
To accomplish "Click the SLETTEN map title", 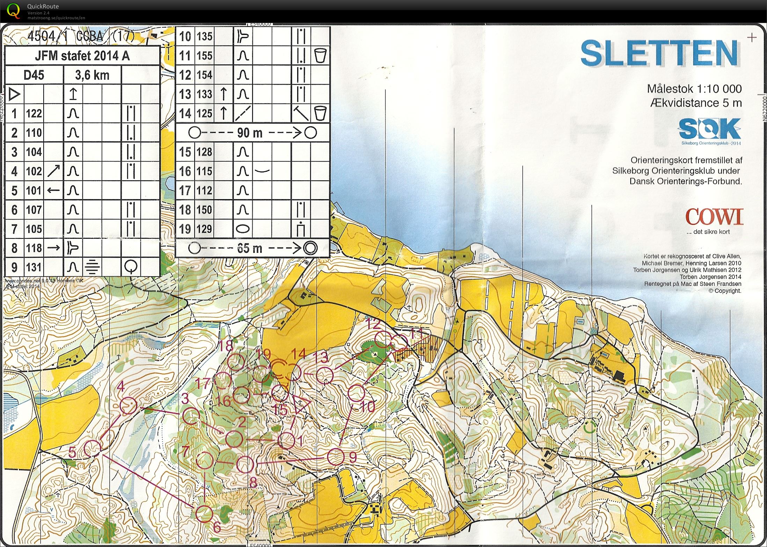I will coord(660,53).
